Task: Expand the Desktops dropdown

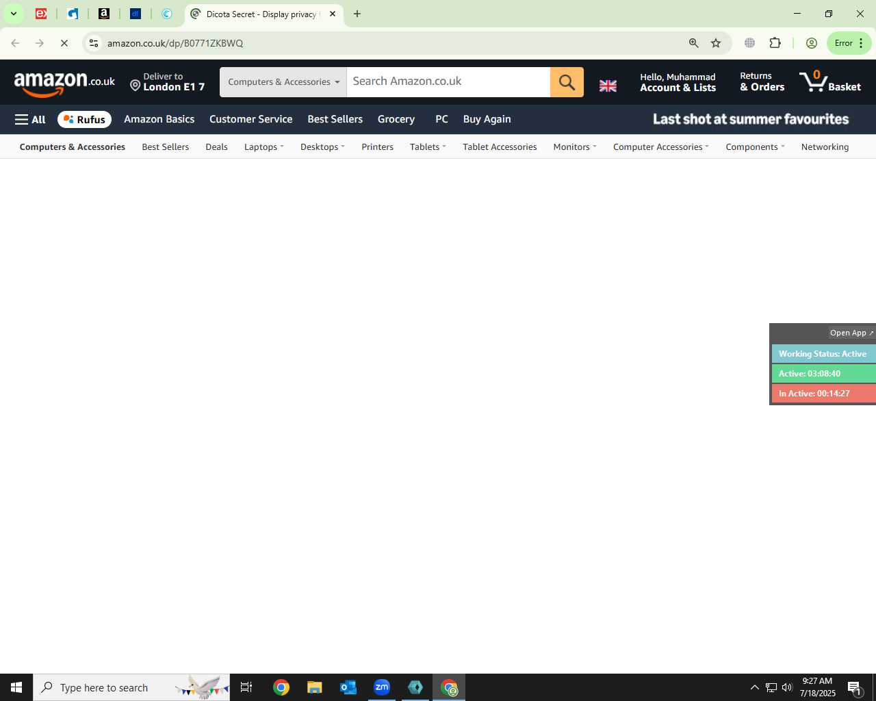Action: pos(323,147)
